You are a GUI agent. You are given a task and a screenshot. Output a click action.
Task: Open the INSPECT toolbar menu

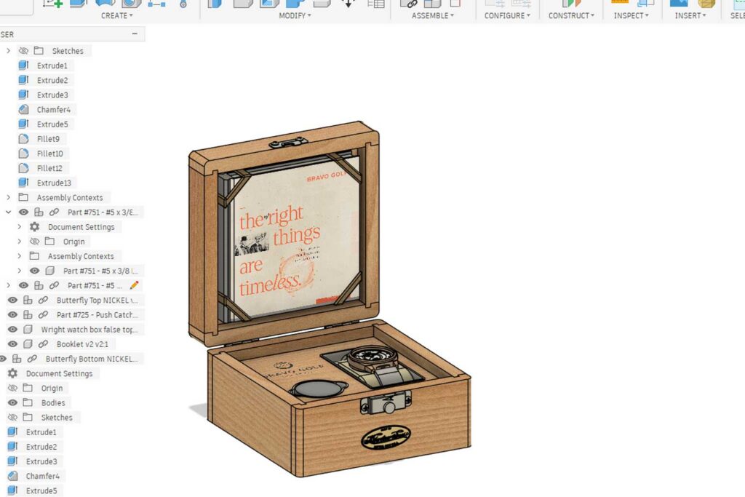(631, 15)
